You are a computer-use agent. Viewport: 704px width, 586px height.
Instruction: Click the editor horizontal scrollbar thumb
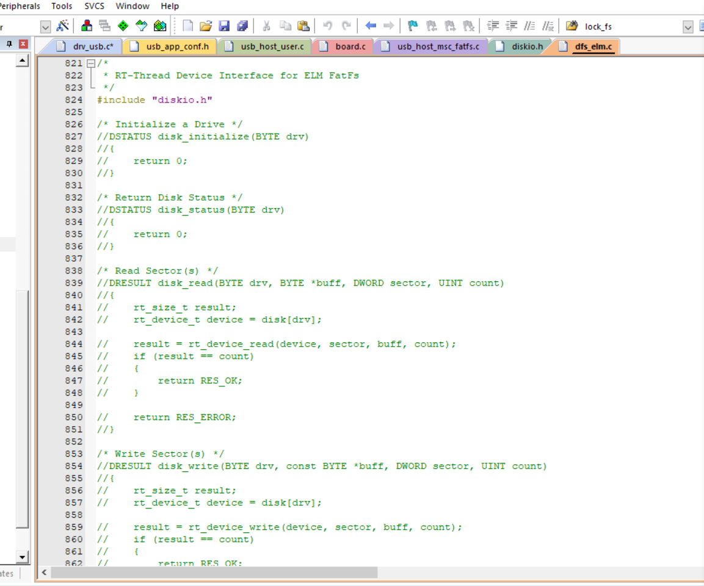point(214,572)
